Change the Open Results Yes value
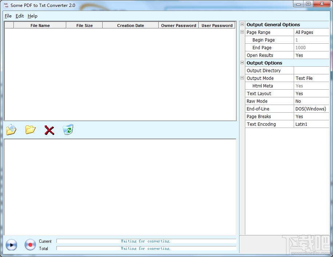Image resolution: width=333 pixels, height=257 pixels. click(311, 55)
